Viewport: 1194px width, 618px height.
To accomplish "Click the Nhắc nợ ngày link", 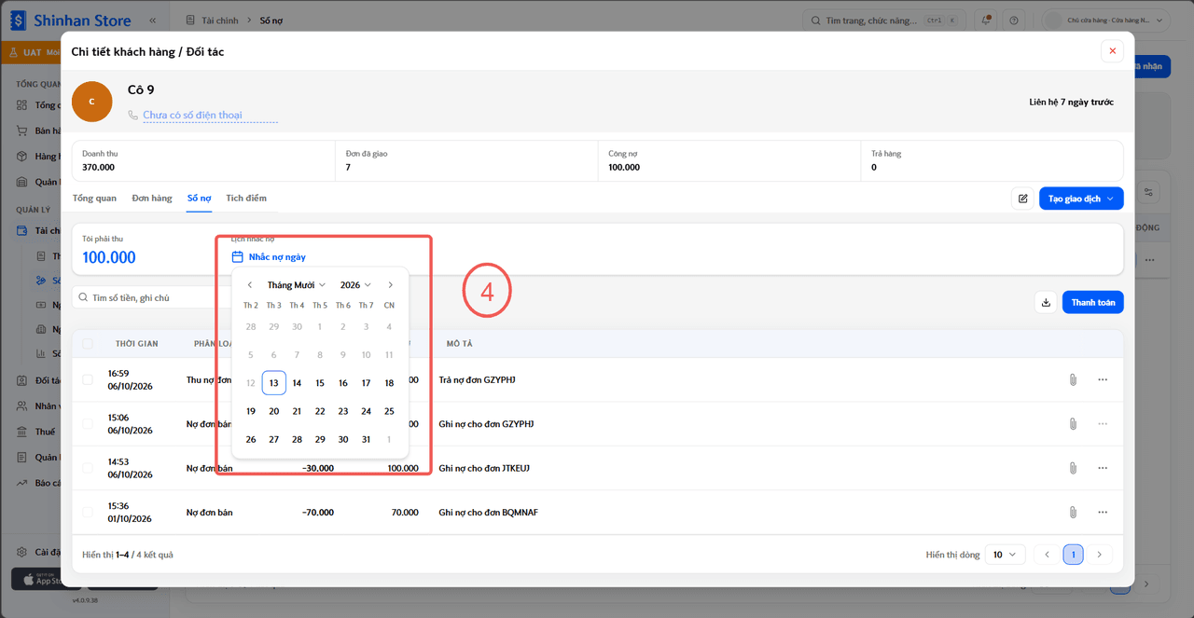I will coord(277,256).
